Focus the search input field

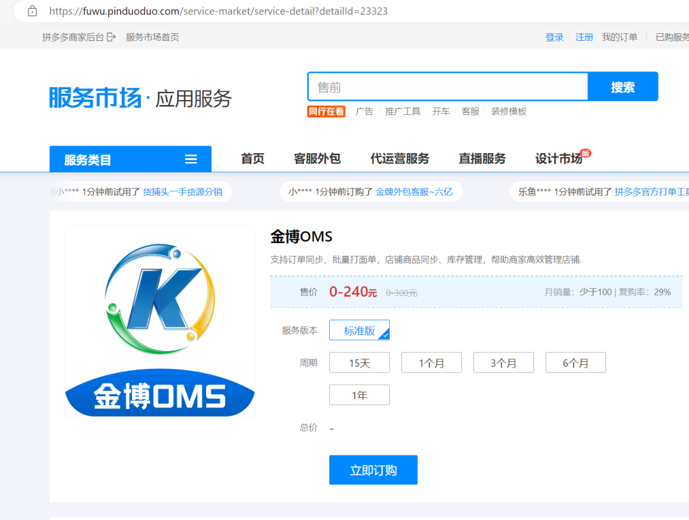pos(448,87)
